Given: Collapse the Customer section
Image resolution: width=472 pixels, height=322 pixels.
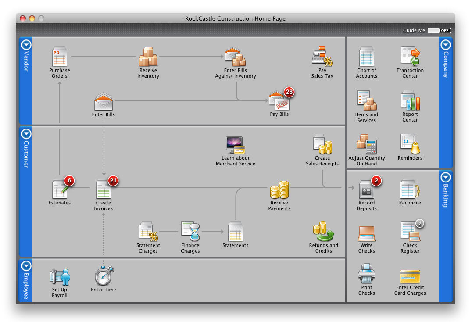Looking at the screenshot, I should coord(25,134).
